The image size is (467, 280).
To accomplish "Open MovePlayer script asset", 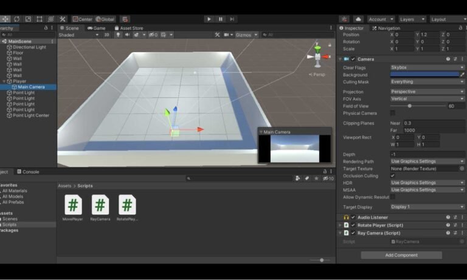I will click(73, 208).
